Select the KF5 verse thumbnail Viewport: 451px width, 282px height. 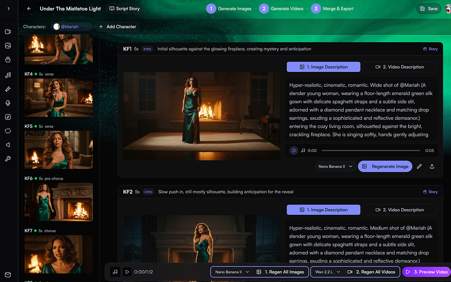59,150
